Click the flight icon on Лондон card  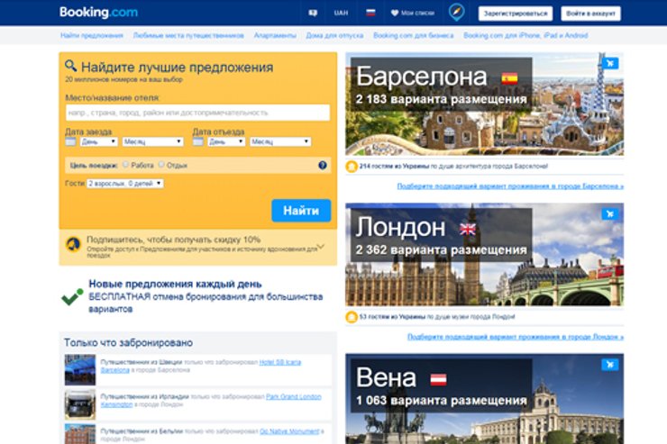click(x=610, y=213)
